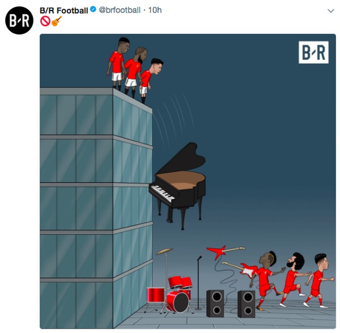Screen dimensions: 340x333
Task: Click the B/R Football profile avatar
Action: pyautogui.click(x=19, y=20)
